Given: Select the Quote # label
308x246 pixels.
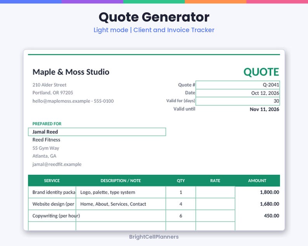Looking at the screenshot, I should pyautogui.click(x=187, y=85).
